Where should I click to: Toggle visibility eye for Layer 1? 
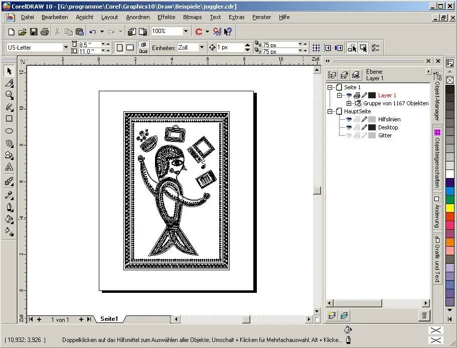point(349,95)
